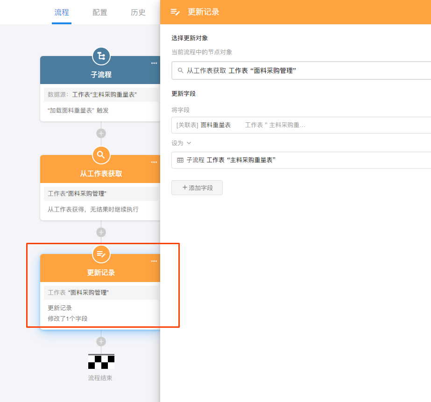Click the 从工作表获取 search circle icon
This screenshot has width=431, height=402.
coord(101,155)
